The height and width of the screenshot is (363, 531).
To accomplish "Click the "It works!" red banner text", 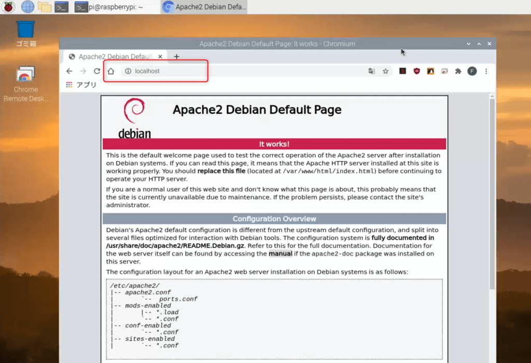I will pyautogui.click(x=274, y=144).
